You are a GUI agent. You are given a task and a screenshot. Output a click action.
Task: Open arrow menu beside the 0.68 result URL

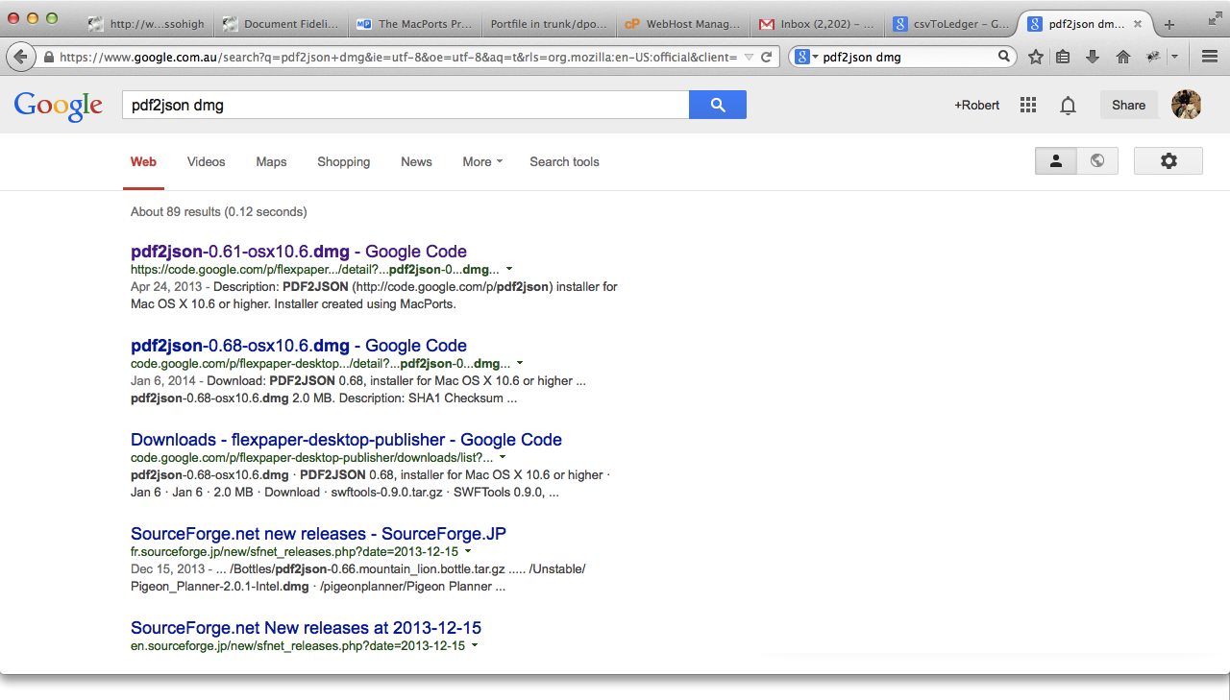pos(520,364)
